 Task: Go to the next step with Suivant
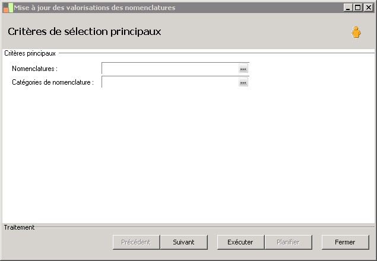point(184,242)
